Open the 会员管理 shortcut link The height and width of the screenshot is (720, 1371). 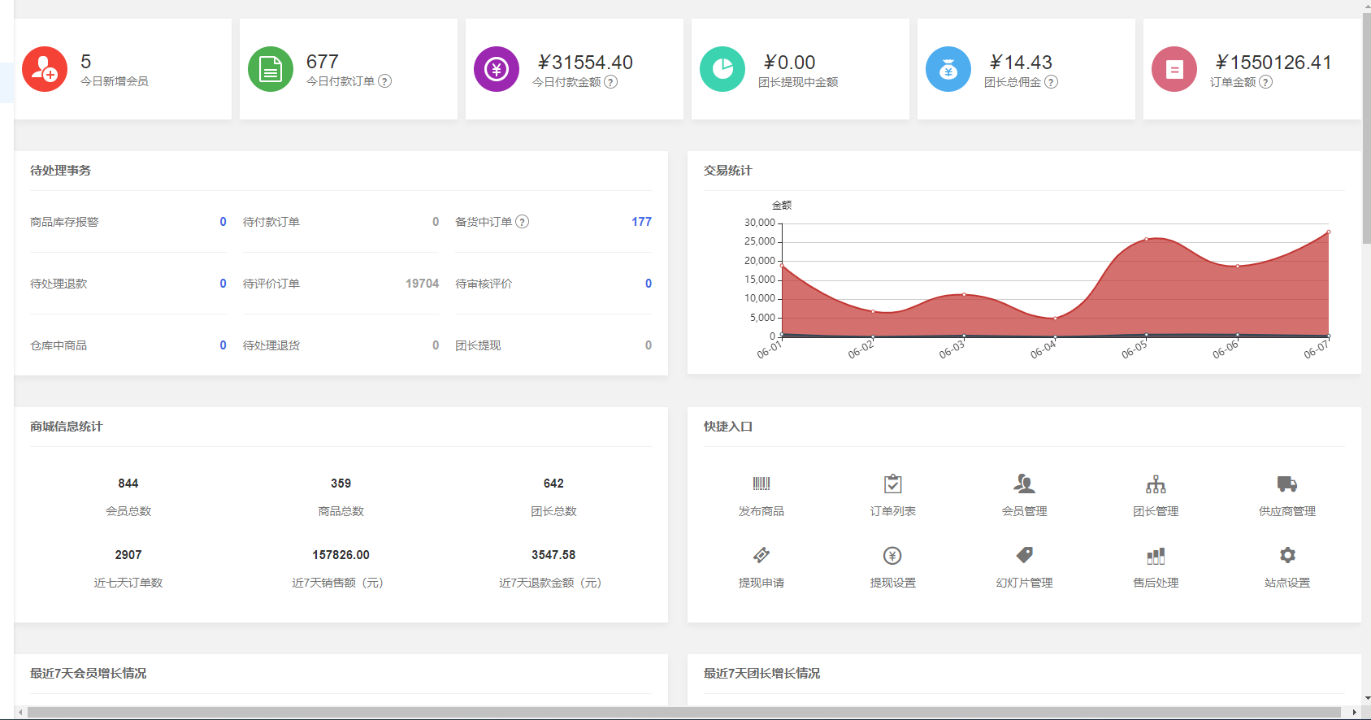click(x=1025, y=511)
